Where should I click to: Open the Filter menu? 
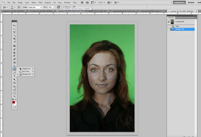point(41,2)
